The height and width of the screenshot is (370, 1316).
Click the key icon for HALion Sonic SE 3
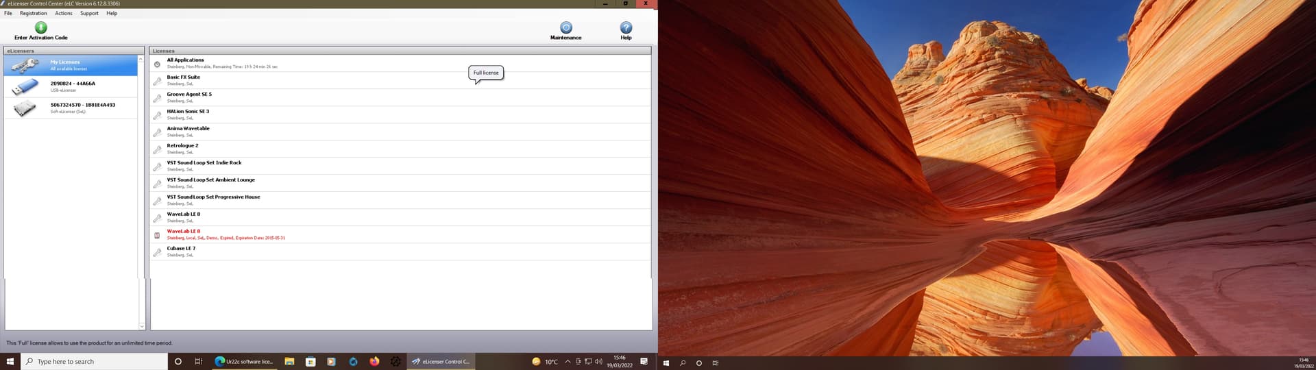157,115
